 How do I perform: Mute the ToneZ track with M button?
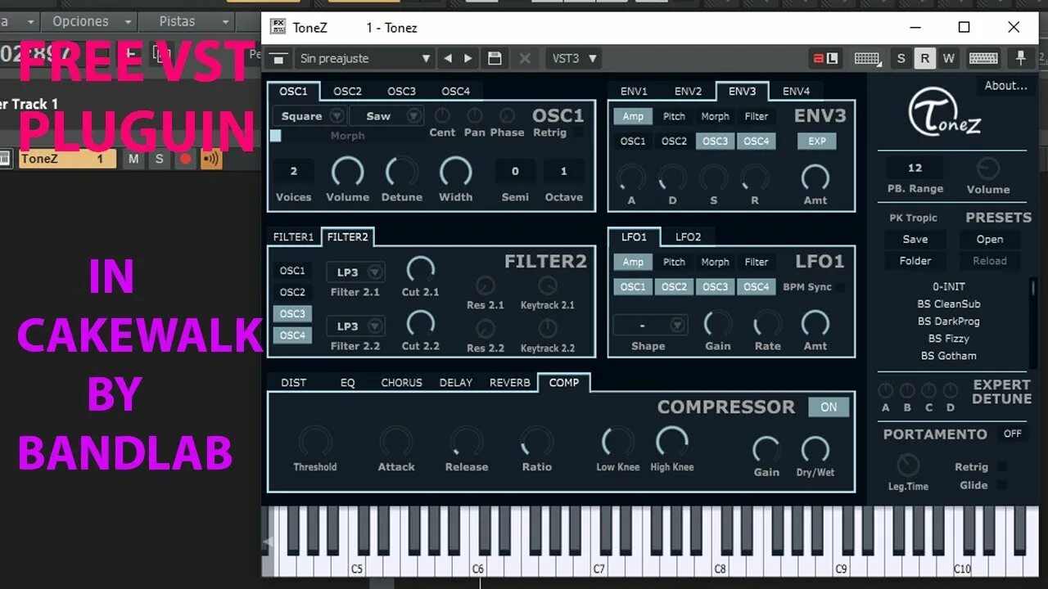tap(133, 159)
